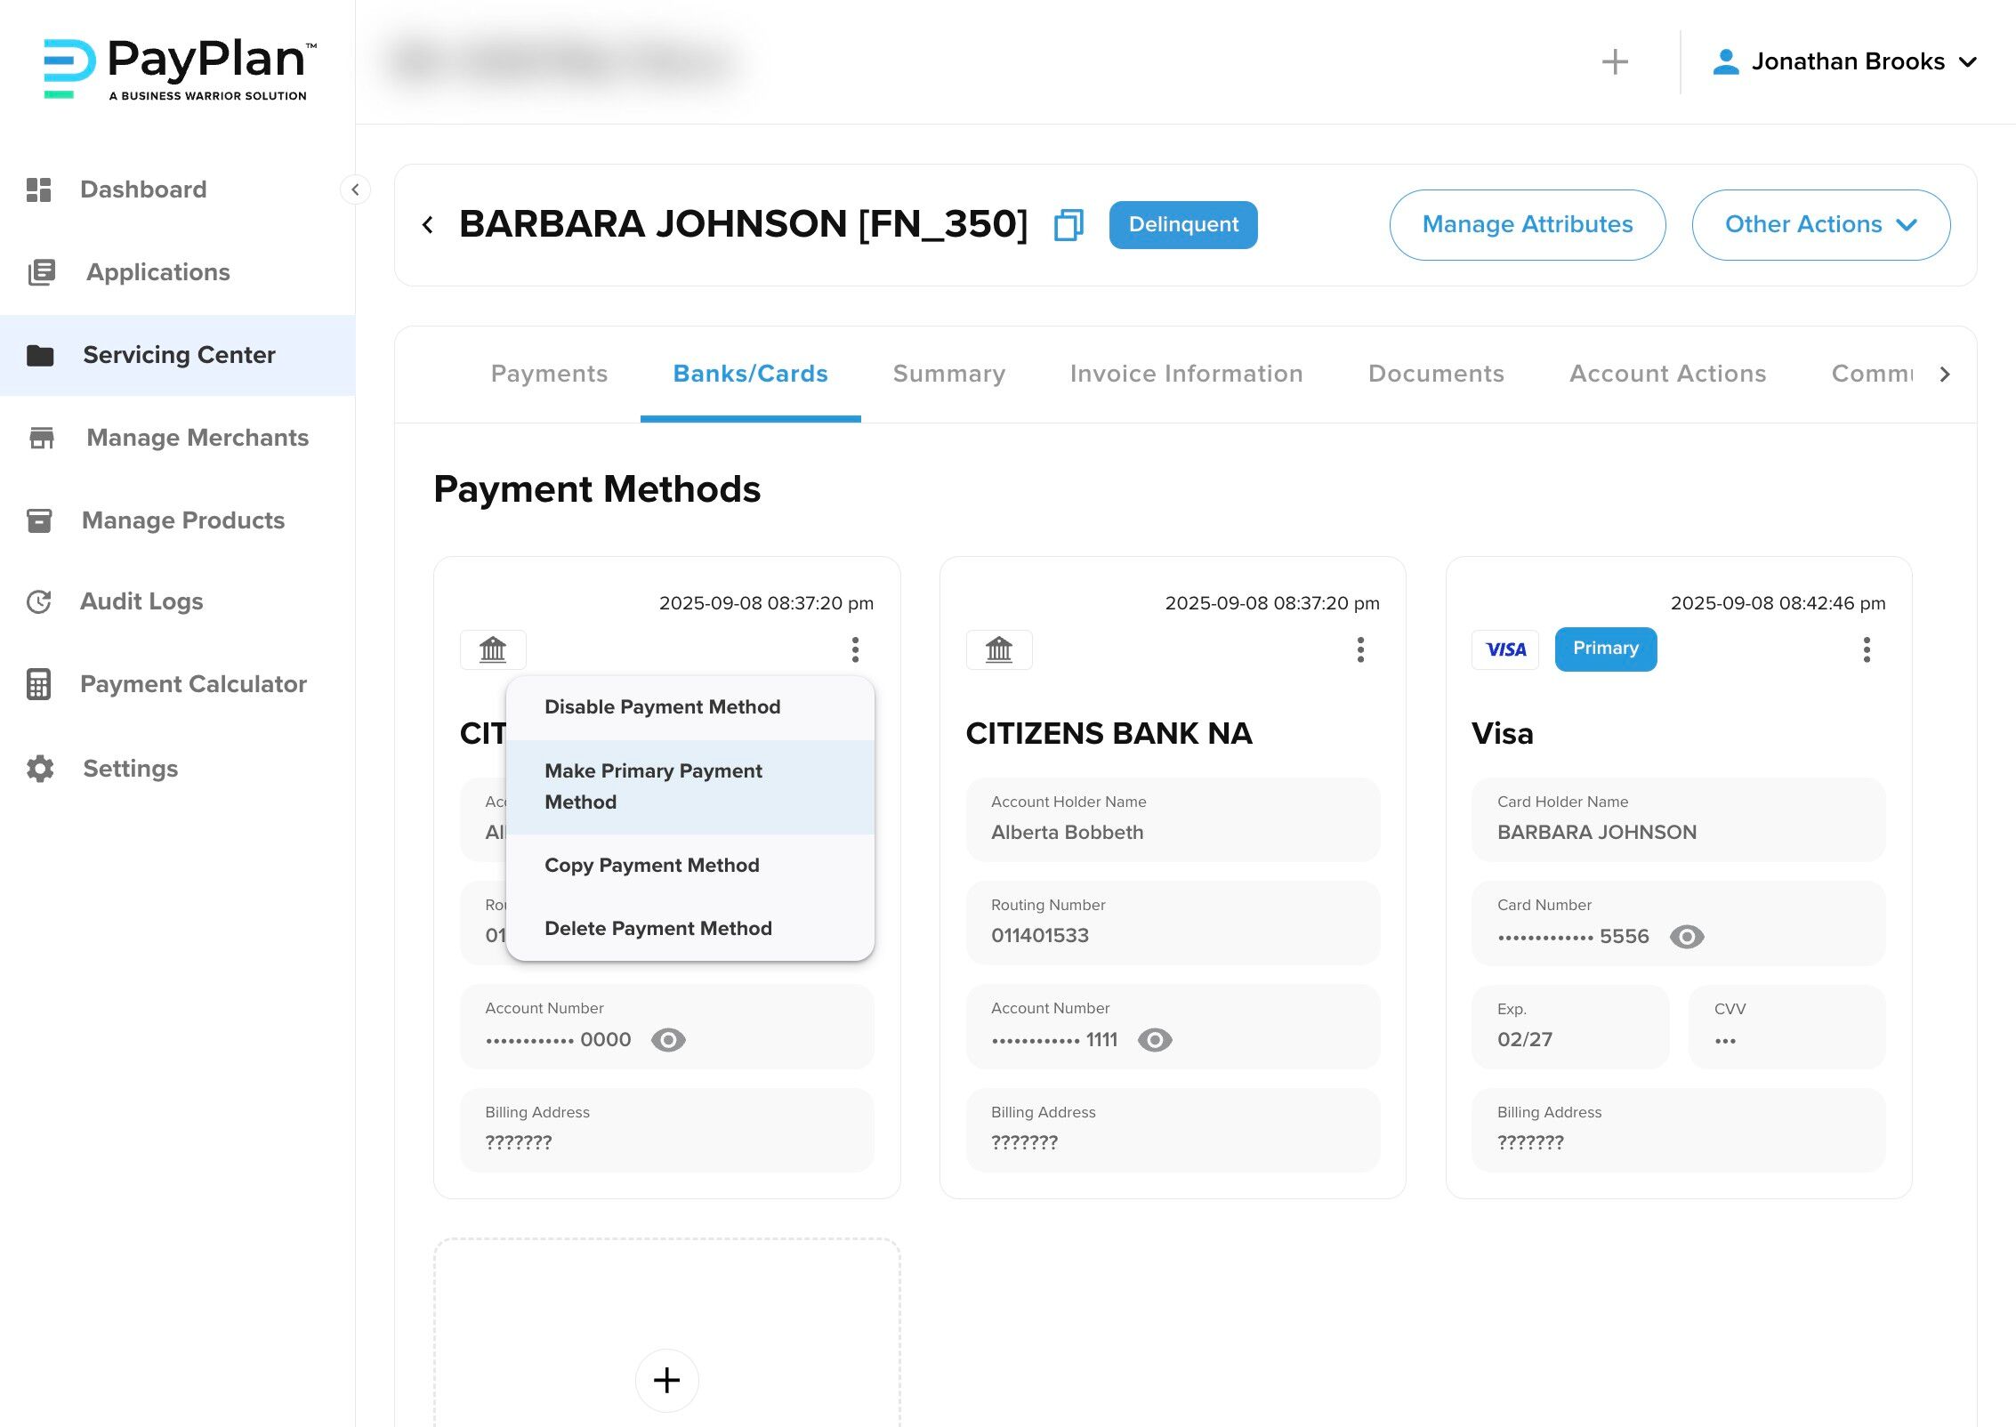The width and height of the screenshot is (2016, 1427).
Task: Click Manage Attributes button
Action: (1528, 225)
